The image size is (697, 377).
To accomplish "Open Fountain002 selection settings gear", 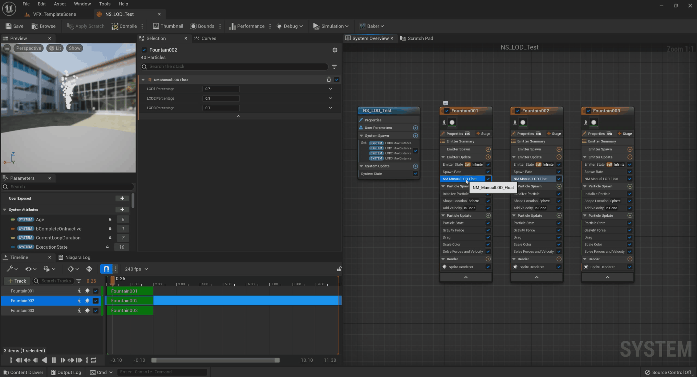I will click(335, 50).
